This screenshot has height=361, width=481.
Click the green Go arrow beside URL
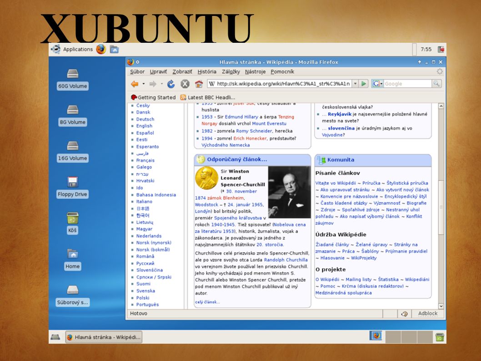[x=364, y=84]
